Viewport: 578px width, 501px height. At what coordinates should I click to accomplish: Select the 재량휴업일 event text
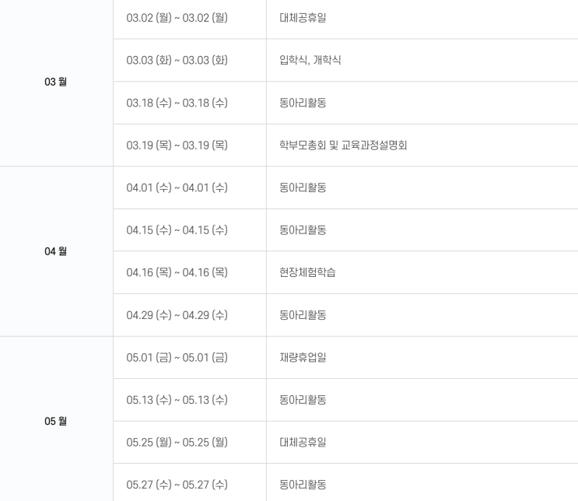(303, 357)
